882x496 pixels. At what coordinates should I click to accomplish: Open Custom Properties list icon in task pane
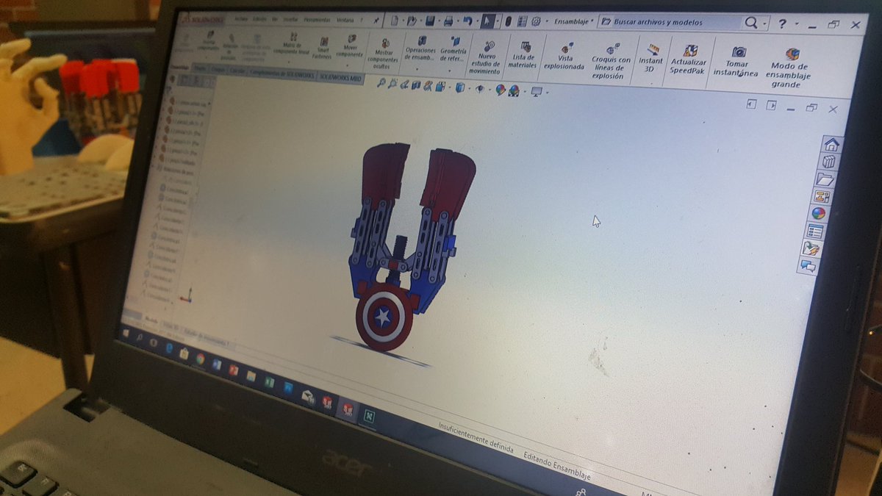(x=814, y=231)
